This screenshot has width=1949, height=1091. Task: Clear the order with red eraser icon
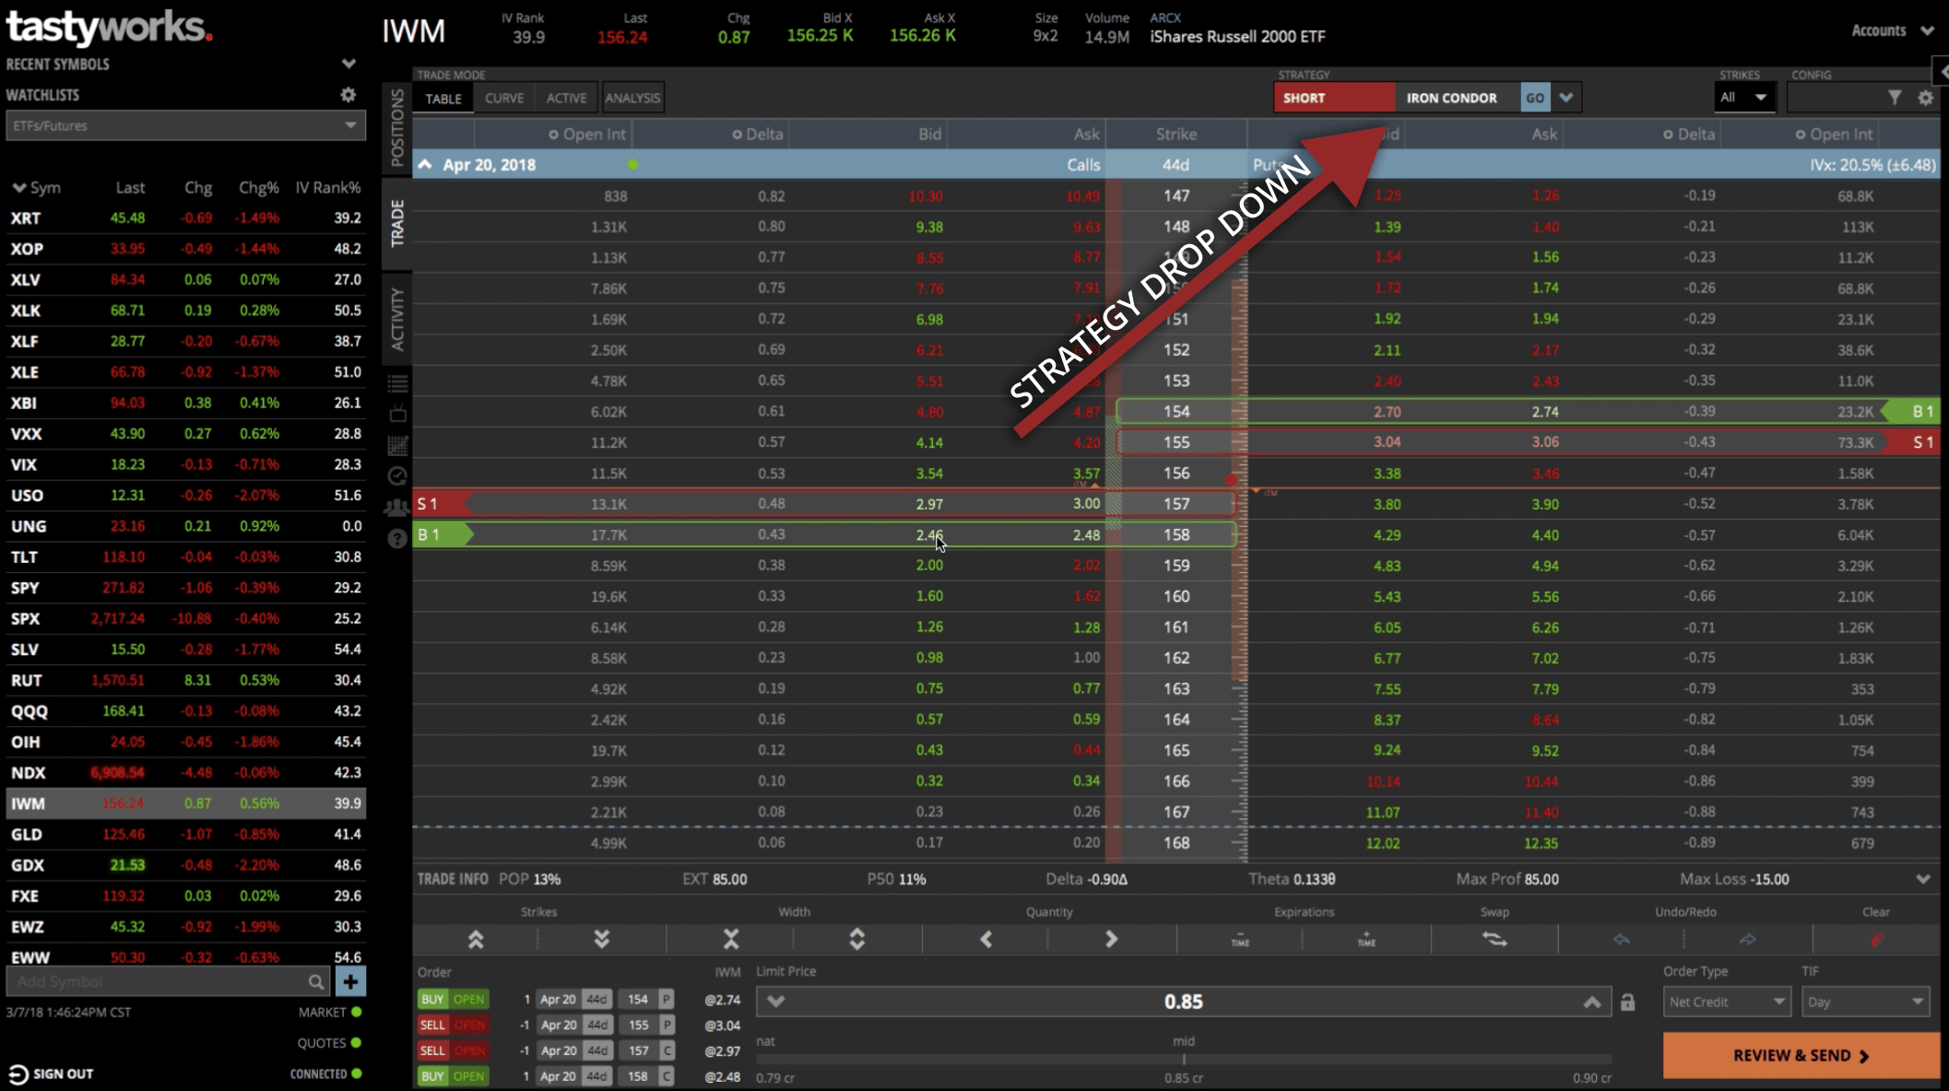(x=1876, y=939)
